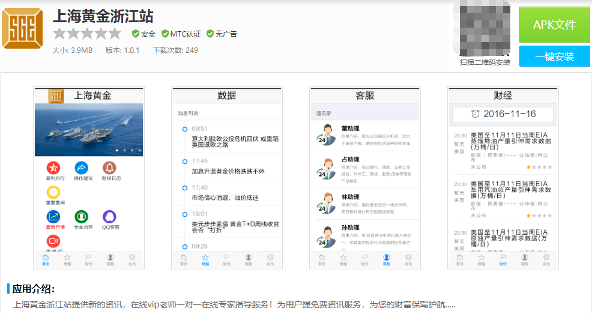Tap highlighted 客服 tab in 客服 screenshot
Screen dimensions: 592x314
click(386, 259)
